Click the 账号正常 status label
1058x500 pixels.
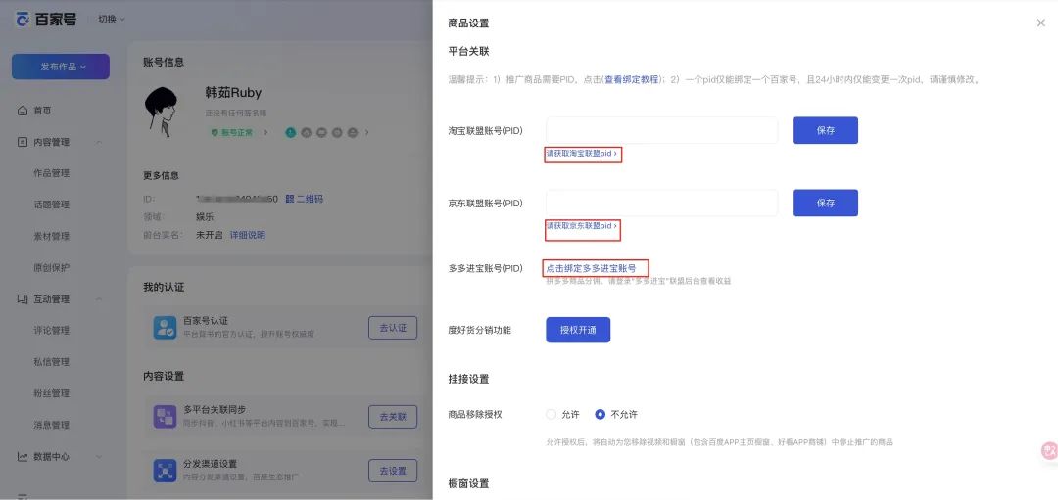tap(237, 133)
